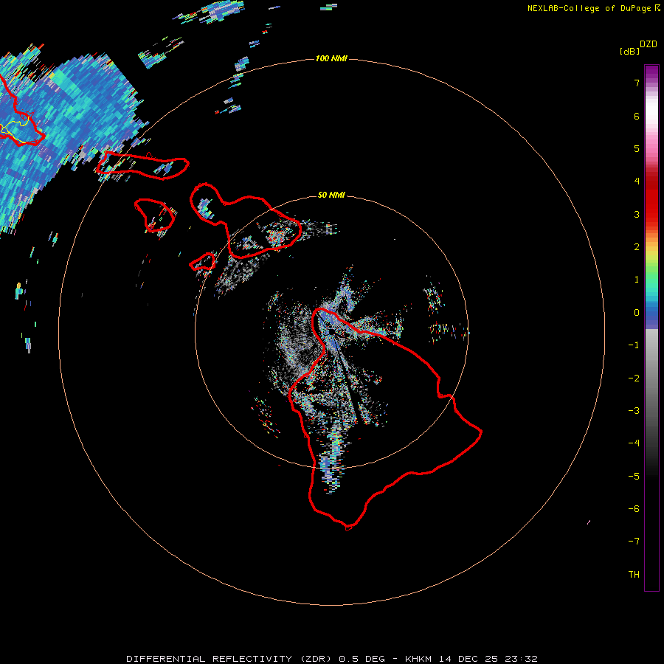The width and height of the screenshot is (664, 664).
Task: Click the -5 tick label on the scale
Action: click(634, 477)
